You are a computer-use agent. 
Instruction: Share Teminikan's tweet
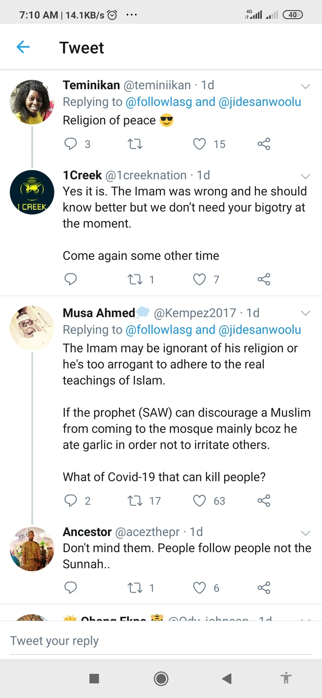tap(264, 144)
